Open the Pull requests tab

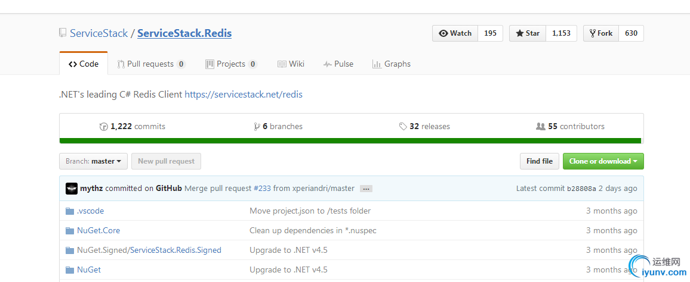pyautogui.click(x=152, y=64)
